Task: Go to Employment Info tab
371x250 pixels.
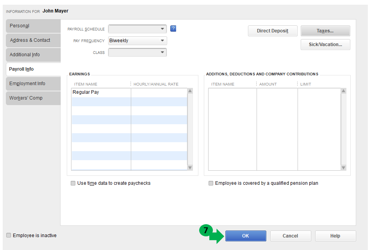Action: 33,84
